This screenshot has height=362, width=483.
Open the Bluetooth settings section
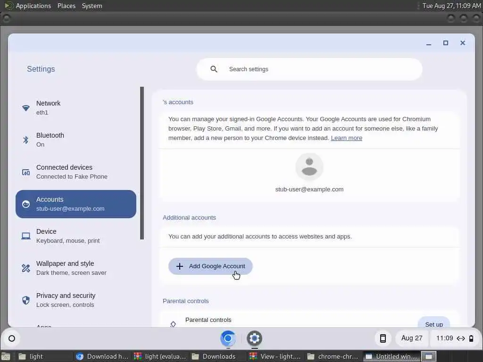click(x=76, y=140)
